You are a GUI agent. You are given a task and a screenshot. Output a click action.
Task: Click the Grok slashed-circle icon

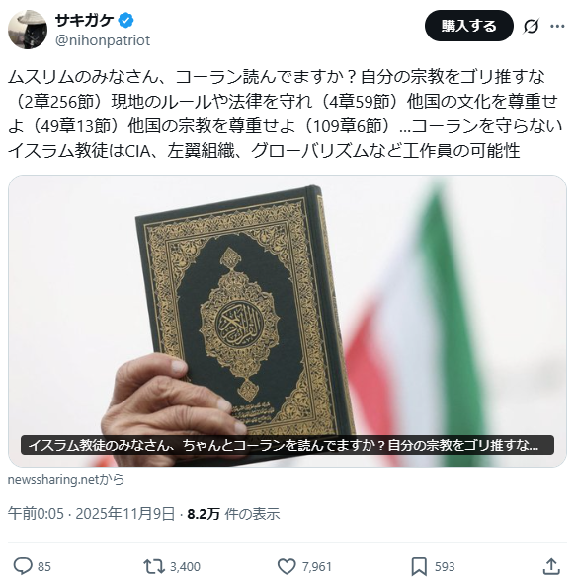tap(531, 26)
